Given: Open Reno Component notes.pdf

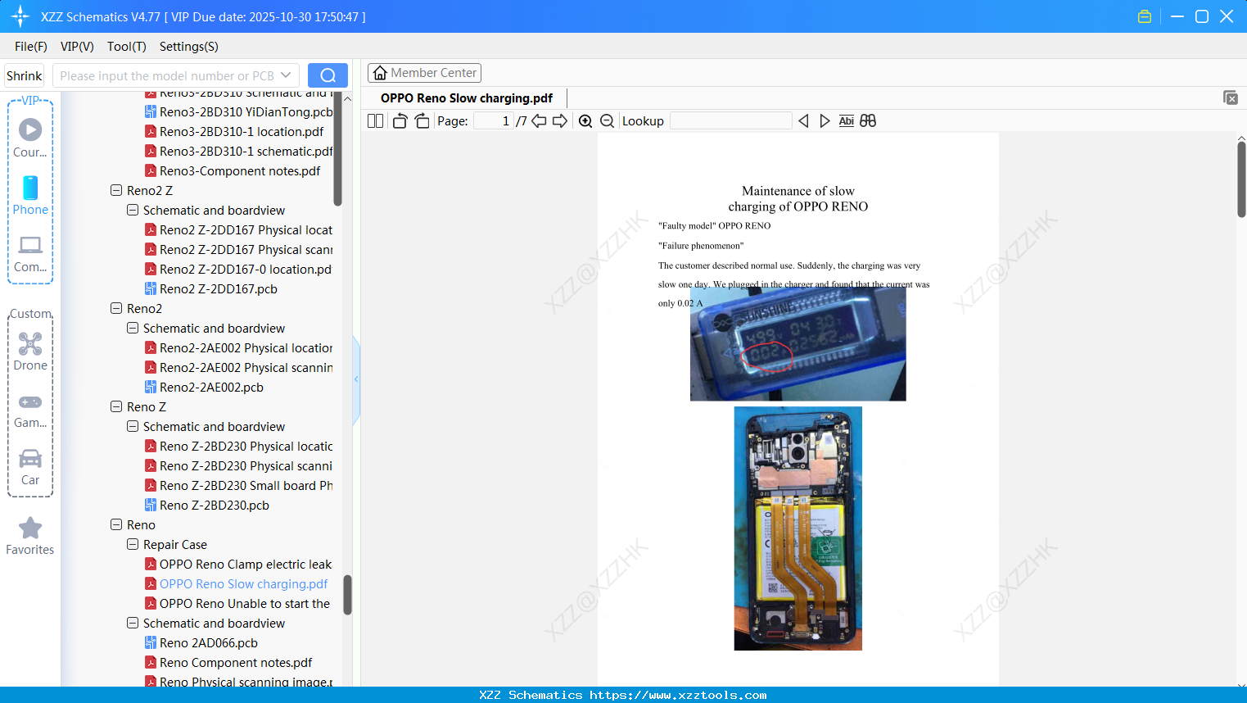Looking at the screenshot, I should 228,662.
